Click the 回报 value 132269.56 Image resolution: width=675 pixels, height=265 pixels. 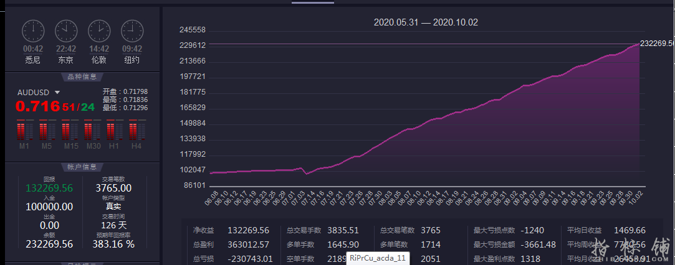[49, 188]
